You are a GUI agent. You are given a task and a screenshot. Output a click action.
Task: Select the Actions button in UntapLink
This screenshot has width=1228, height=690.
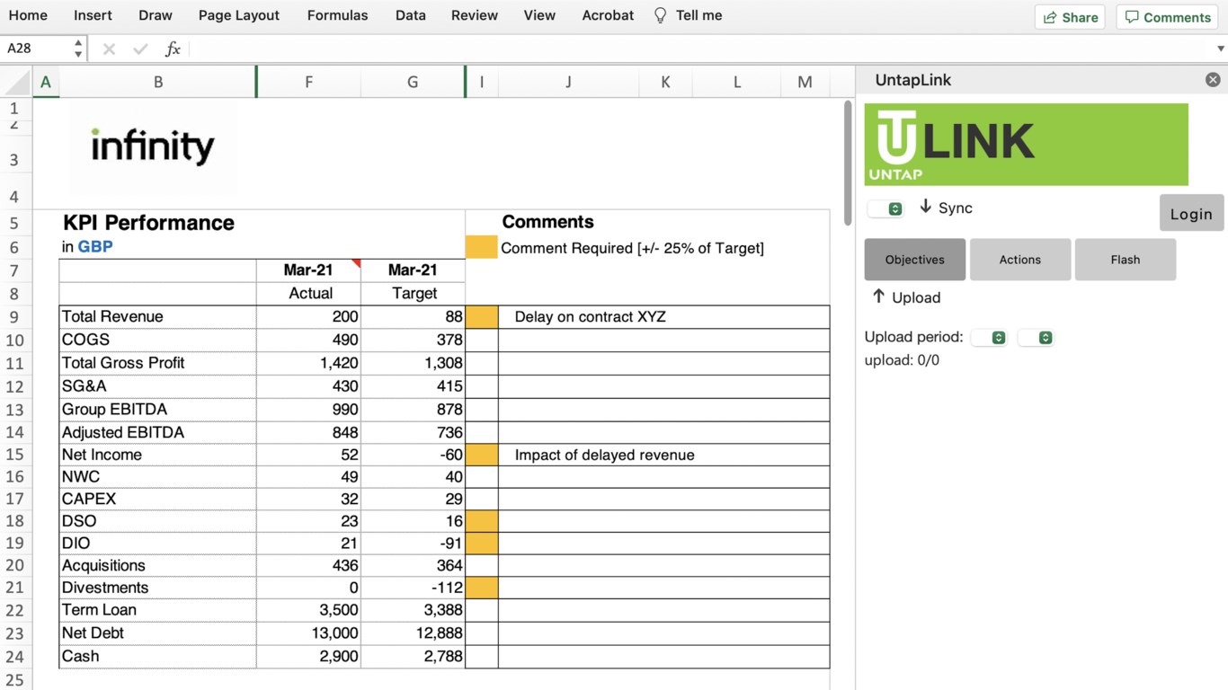click(x=1019, y=260)
